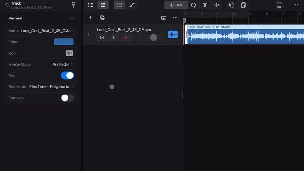Viewport: 304px width, 171px height.
Task: Click the import into tracks icon
Action: 163,18
